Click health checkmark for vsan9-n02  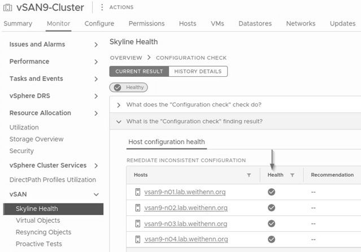(271, 208)
